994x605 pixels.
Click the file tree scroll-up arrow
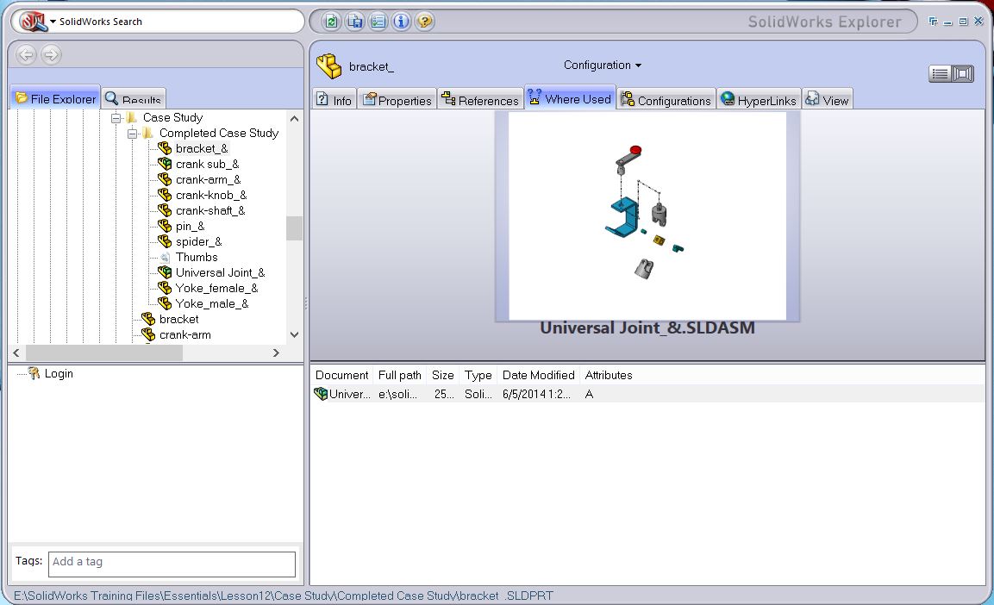tap(294, 118)
